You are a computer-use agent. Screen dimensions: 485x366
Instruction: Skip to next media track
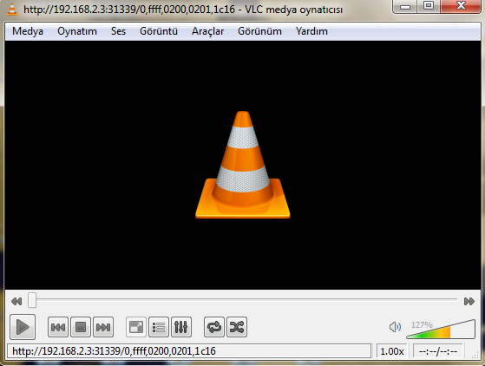[103, 327]
